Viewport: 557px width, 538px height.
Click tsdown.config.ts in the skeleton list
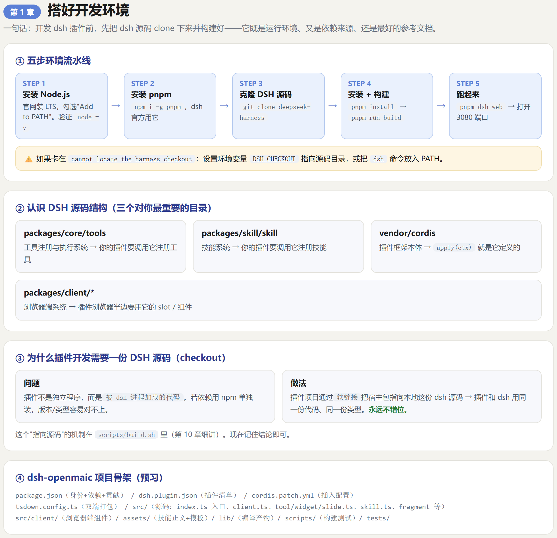pyautogui.click(x=47, y=507)
